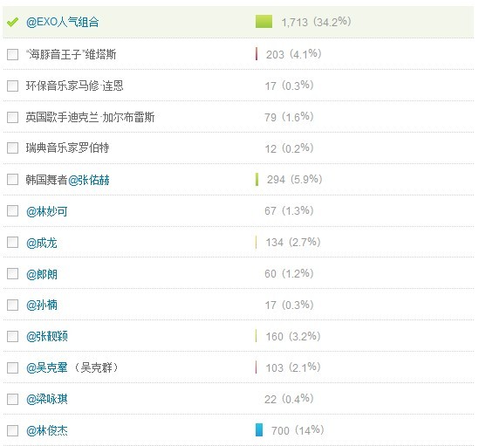Visit the @林俊杰 link
This screenshot has height=446, width=486.
[47, 431]
